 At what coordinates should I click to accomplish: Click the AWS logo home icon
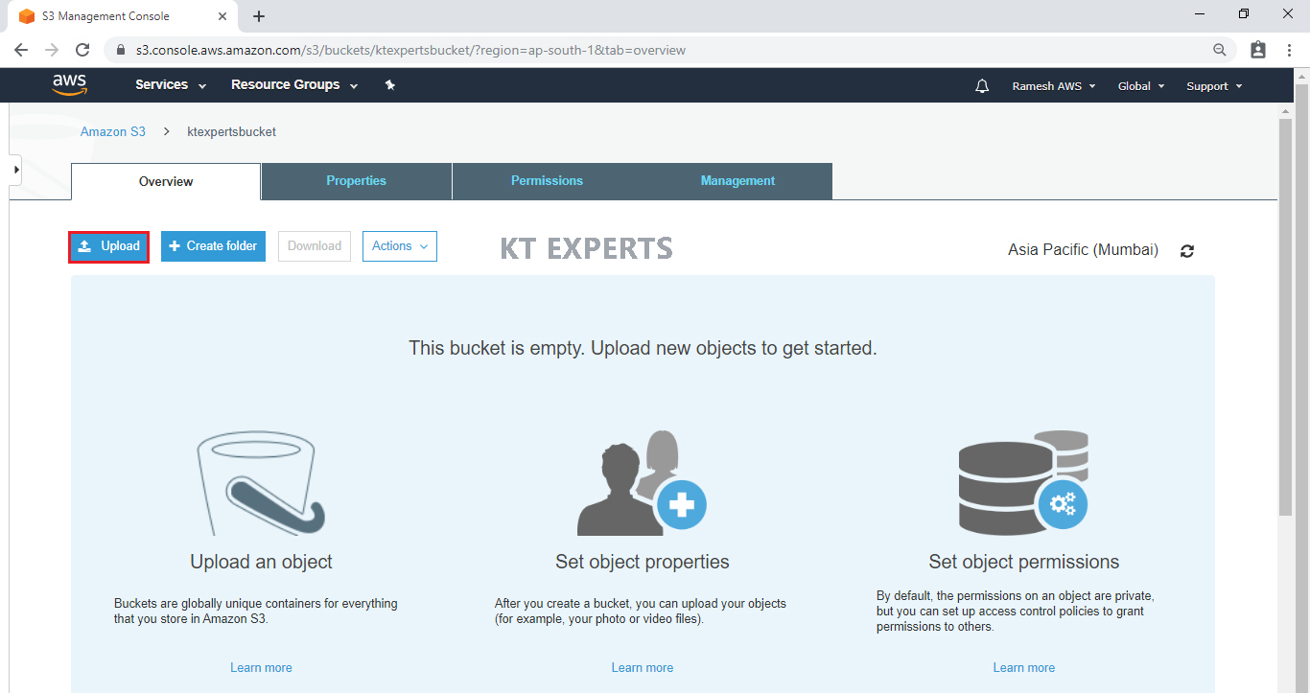(x=69, y=85)
